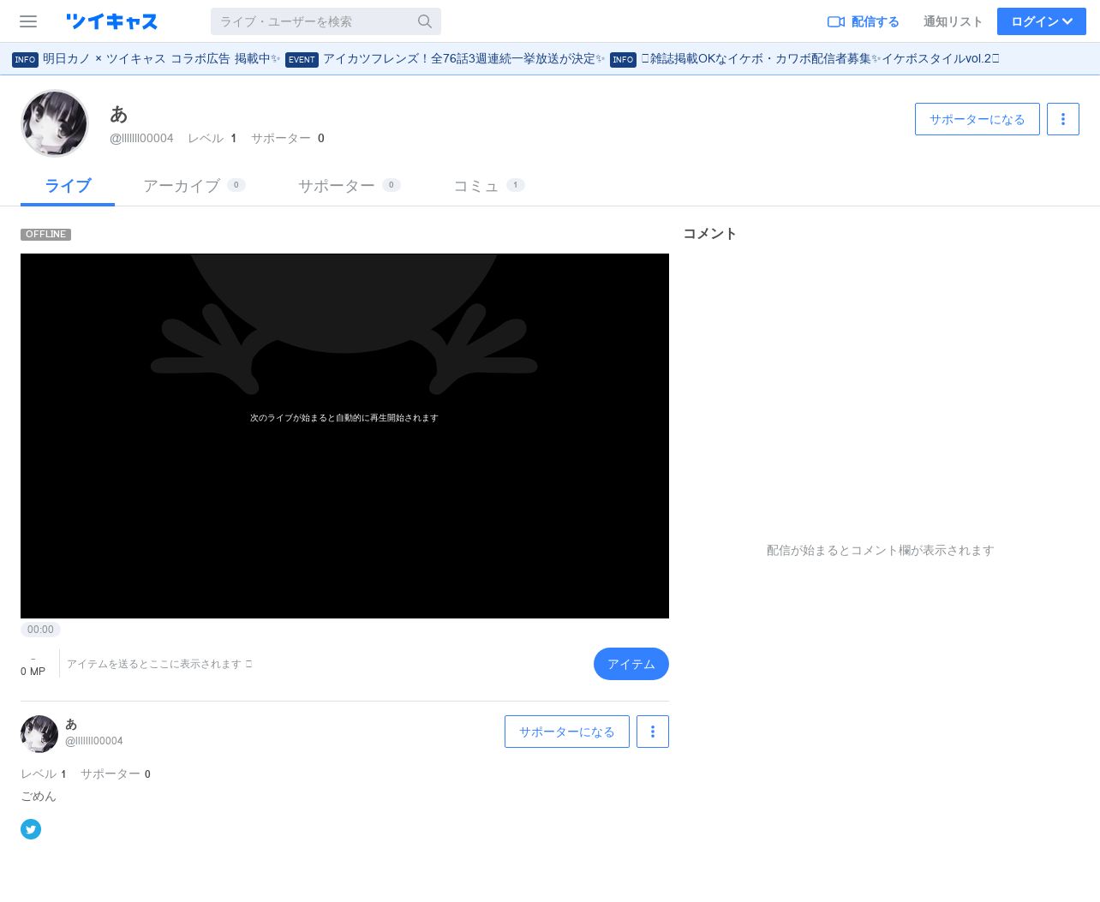Click the 配信する camera icon
The image size is (1100, 902).
[x=836, y=21]
